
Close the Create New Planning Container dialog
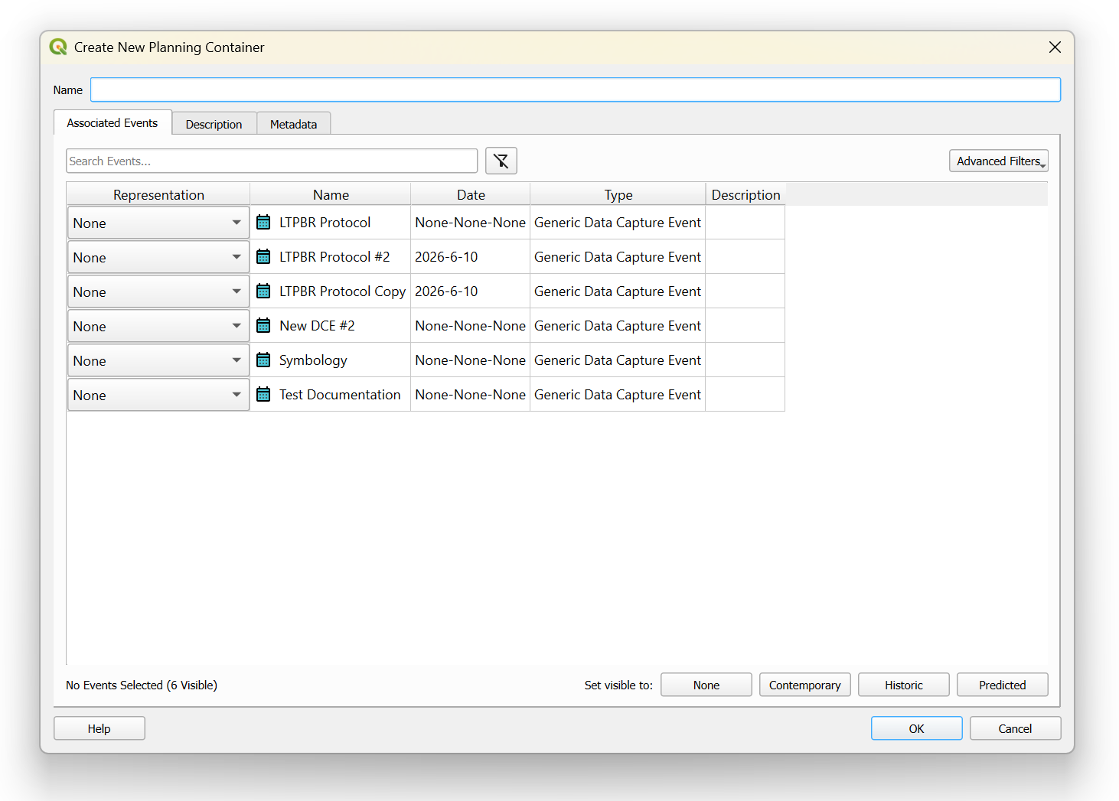point(1055,47)
